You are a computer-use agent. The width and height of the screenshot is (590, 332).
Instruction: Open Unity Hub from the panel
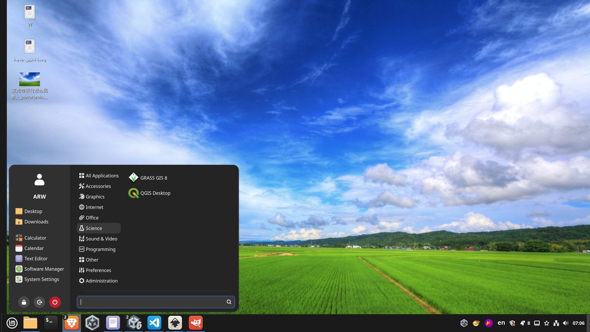(x=92, y=323)
